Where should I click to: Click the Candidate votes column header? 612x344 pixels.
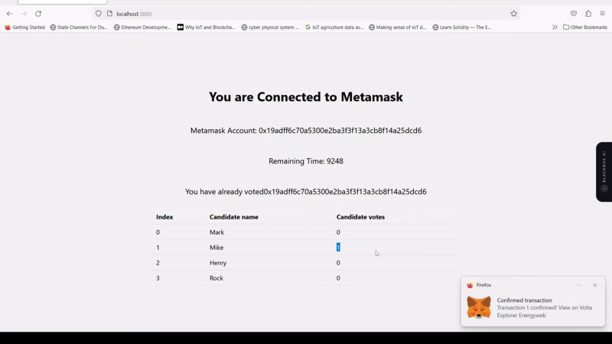click(360, 217)
